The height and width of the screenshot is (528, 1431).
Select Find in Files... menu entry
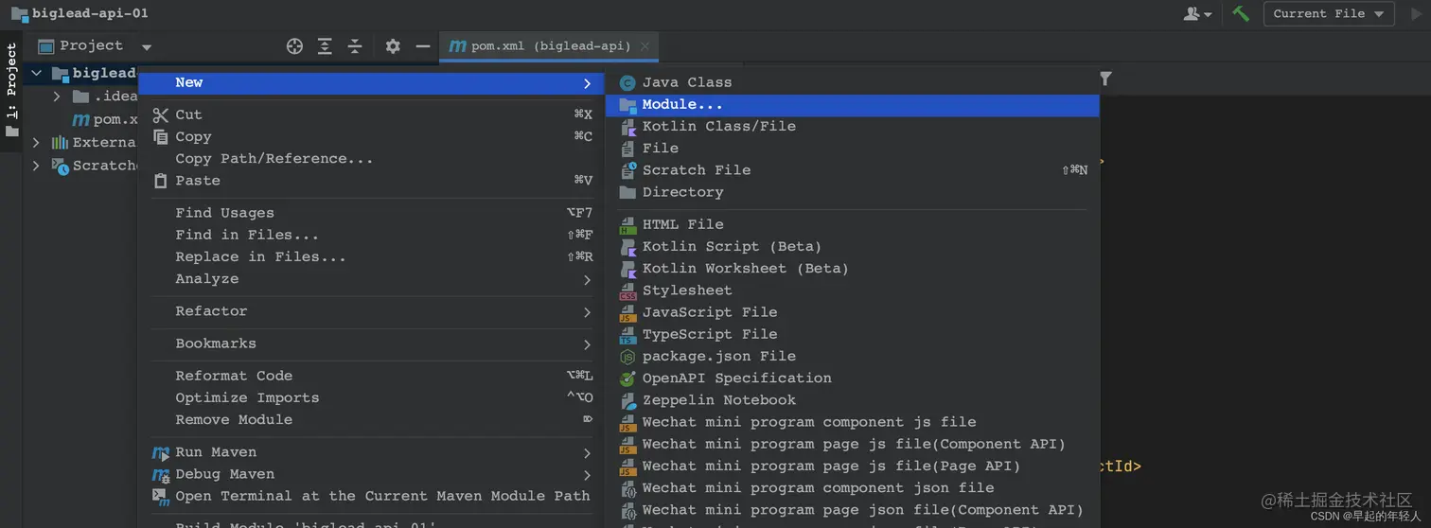(x=371, y=235)
